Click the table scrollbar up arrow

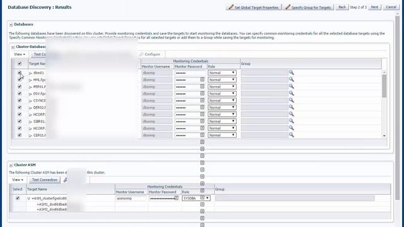pos(384,73)
